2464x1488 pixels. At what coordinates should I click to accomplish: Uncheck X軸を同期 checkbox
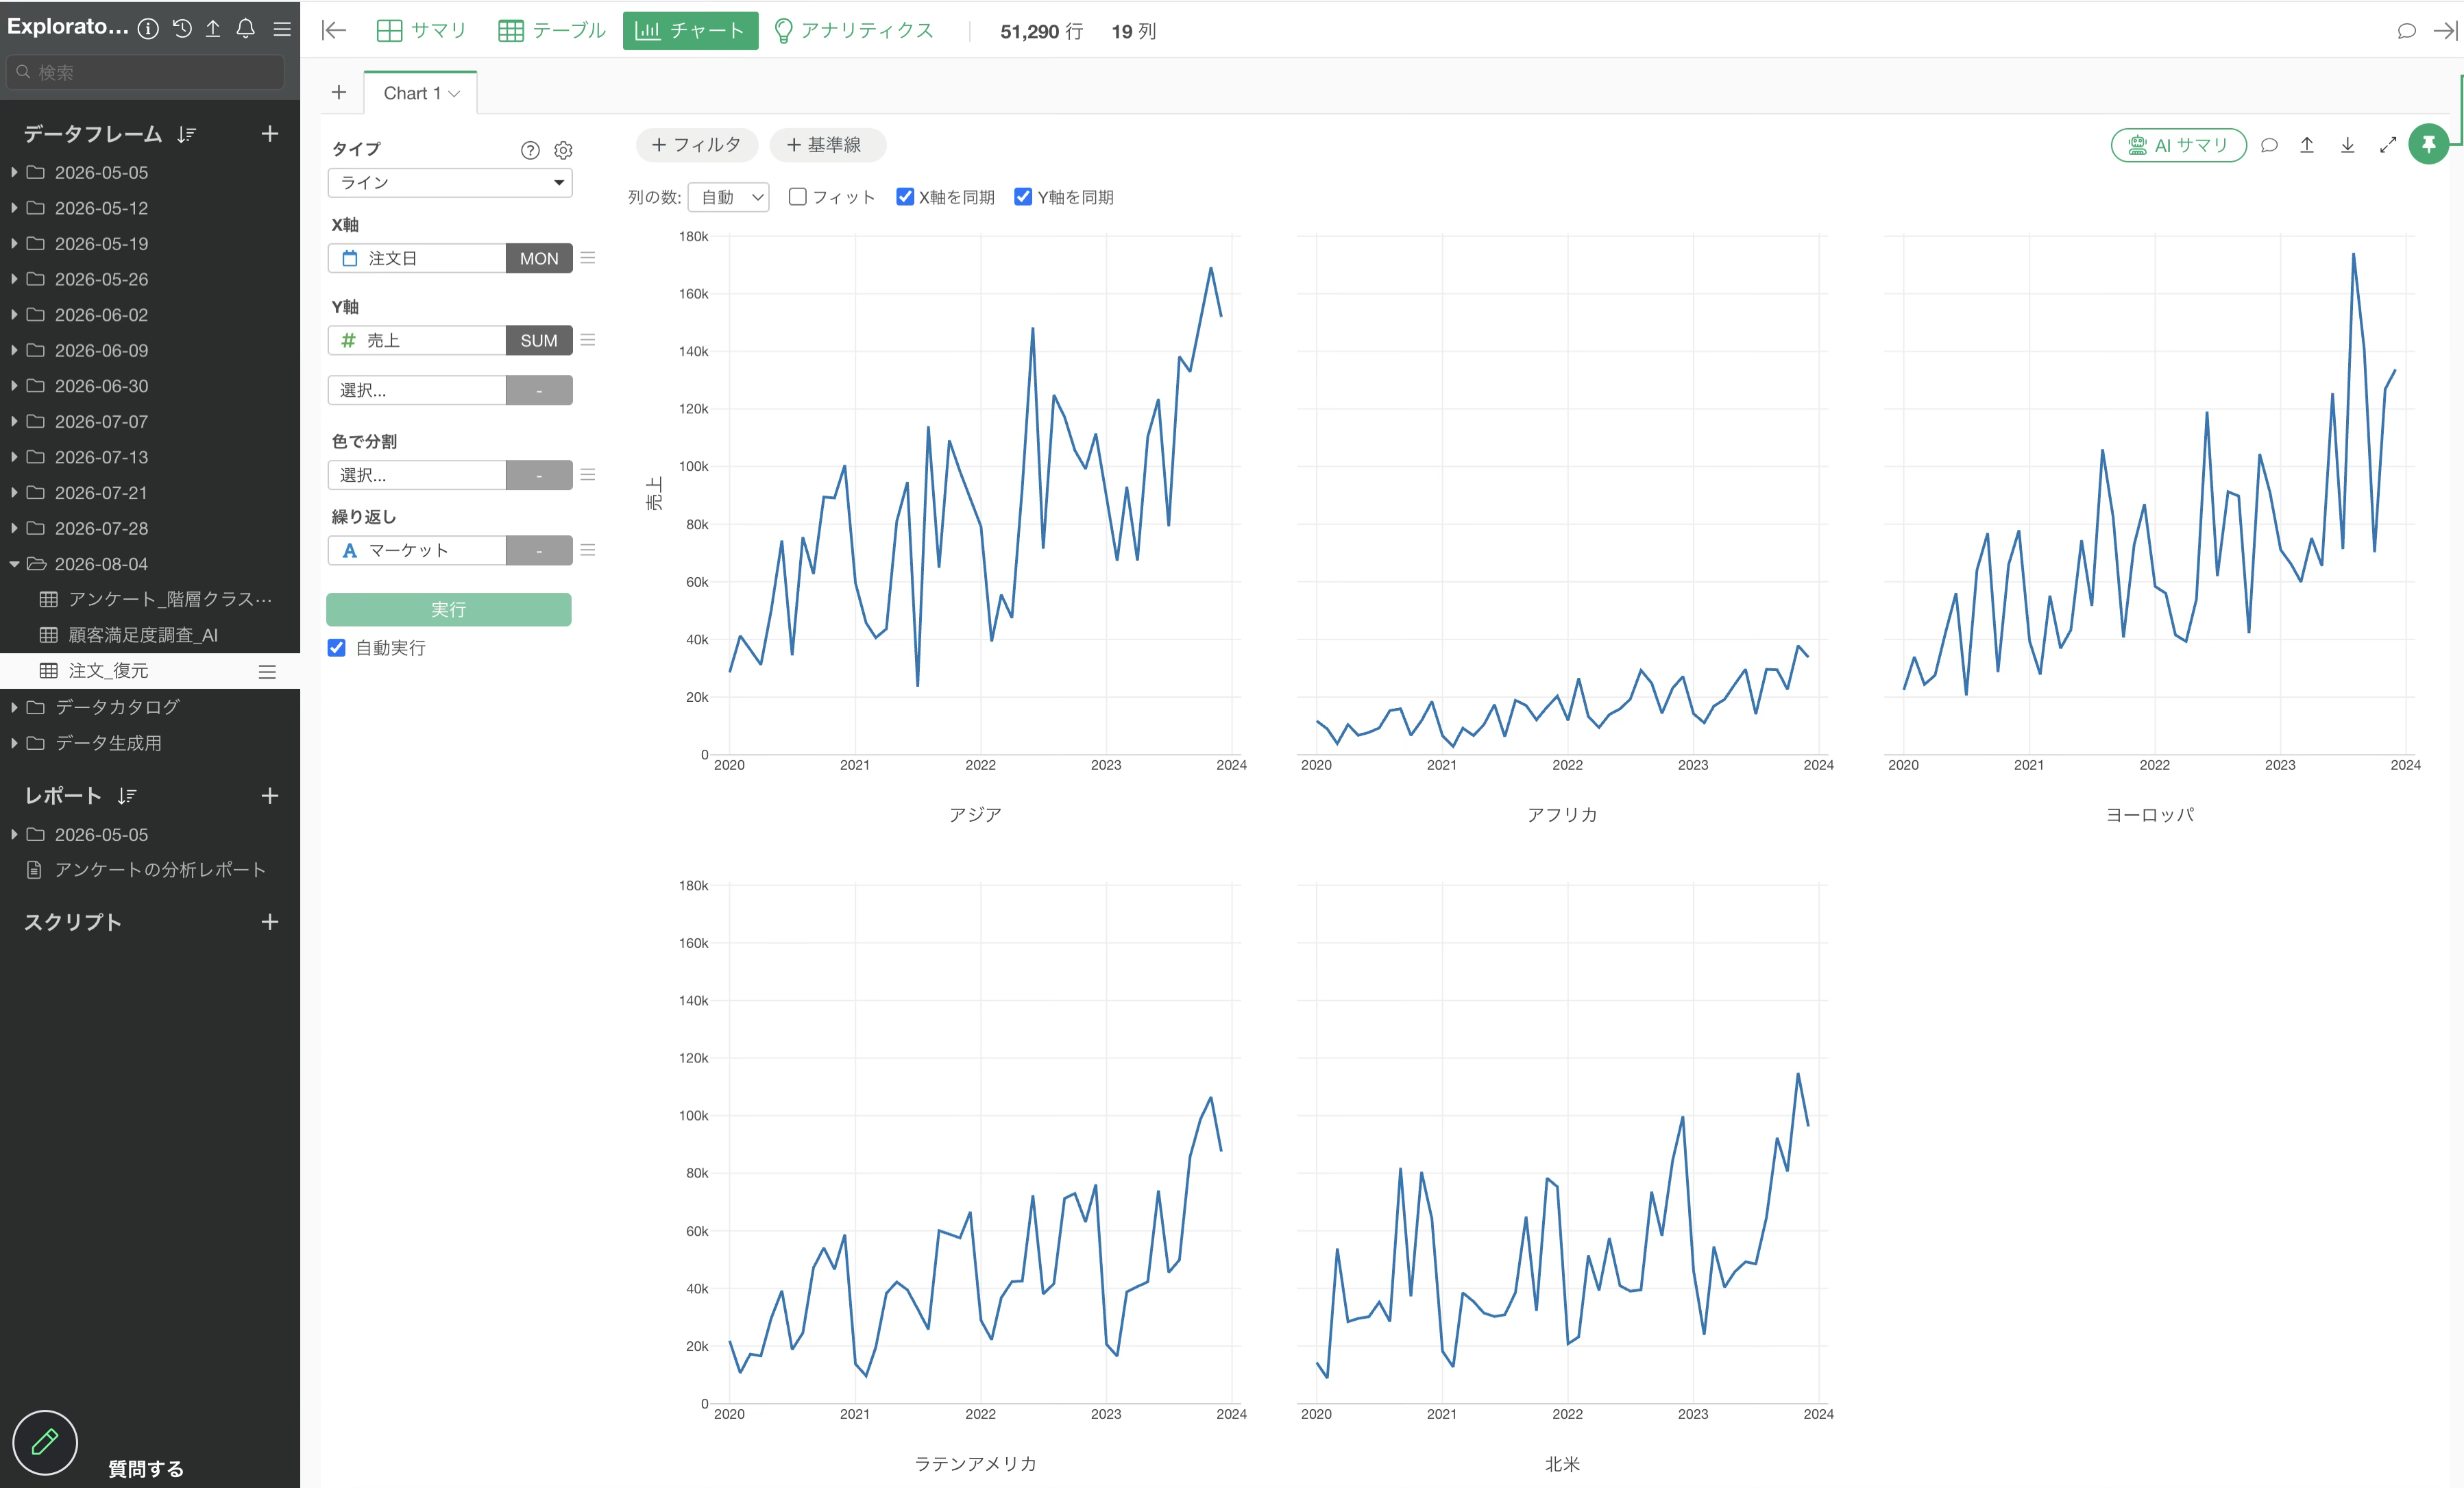[905, 197]
